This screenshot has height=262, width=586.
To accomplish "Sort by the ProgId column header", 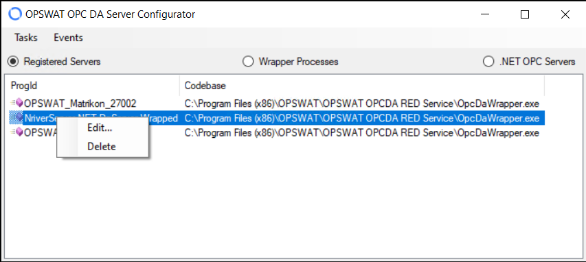I will [93, 86].
